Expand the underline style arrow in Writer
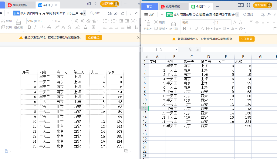This screenshot has width=277, height=159. (45, 27)
